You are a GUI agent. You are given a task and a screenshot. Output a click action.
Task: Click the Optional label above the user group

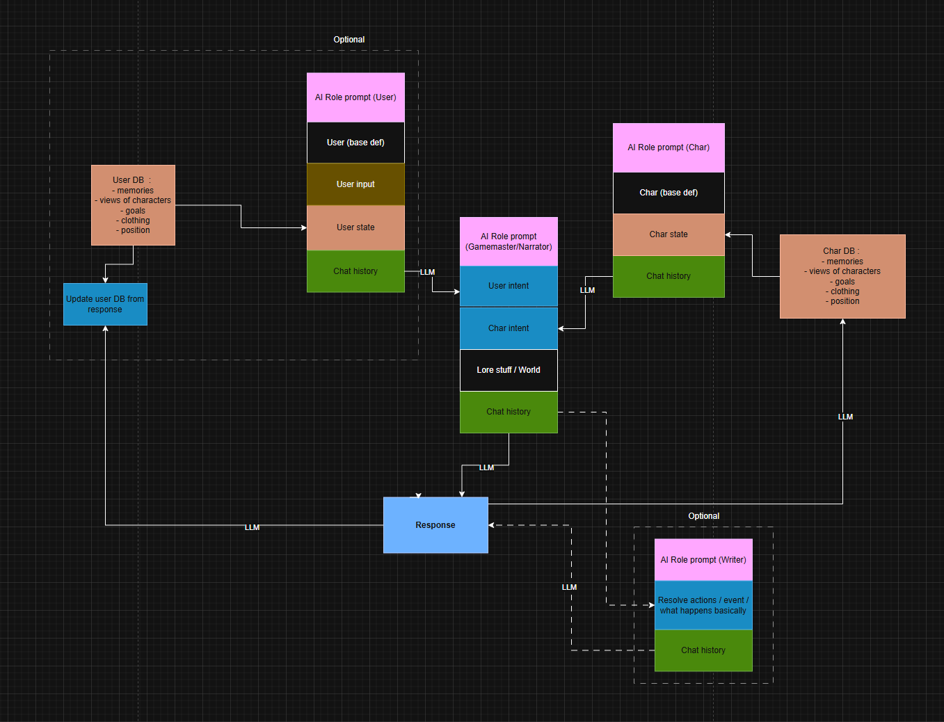pos(349,40)
